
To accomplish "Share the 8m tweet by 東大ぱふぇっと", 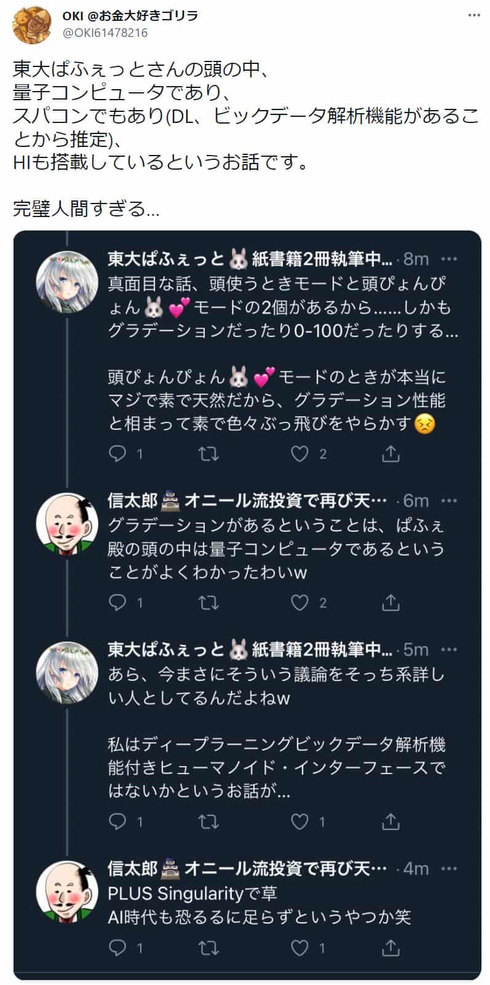I will click(x=391, y=454).
